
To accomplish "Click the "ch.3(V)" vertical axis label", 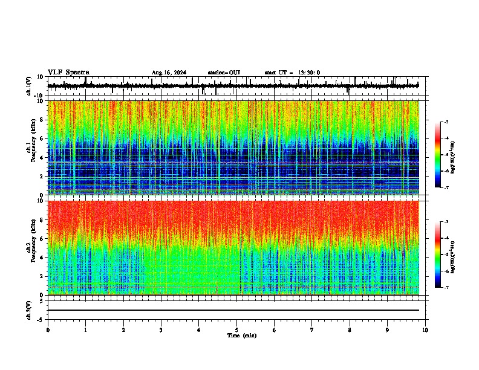I will coord(29,310).
